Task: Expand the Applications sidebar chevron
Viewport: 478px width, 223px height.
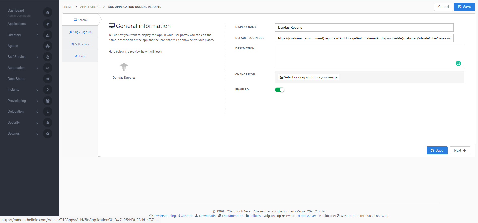Action: pyautogui.click(x=37, y=24)
